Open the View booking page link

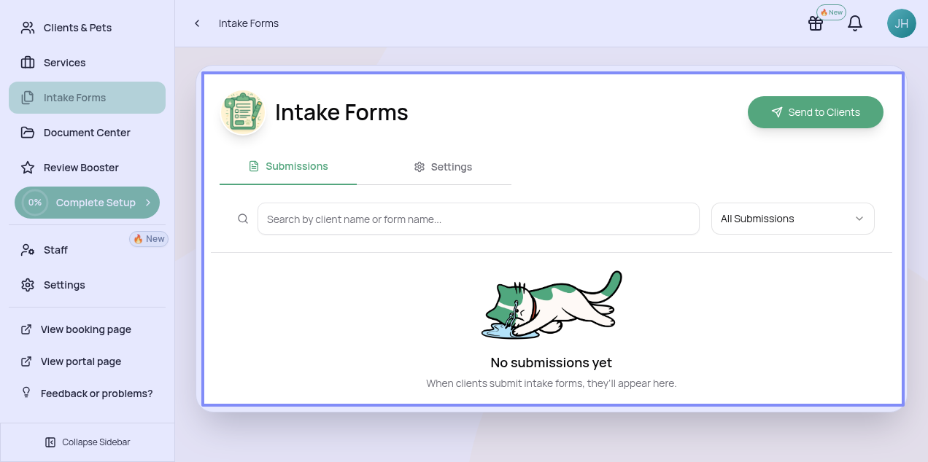coord(85,329)
